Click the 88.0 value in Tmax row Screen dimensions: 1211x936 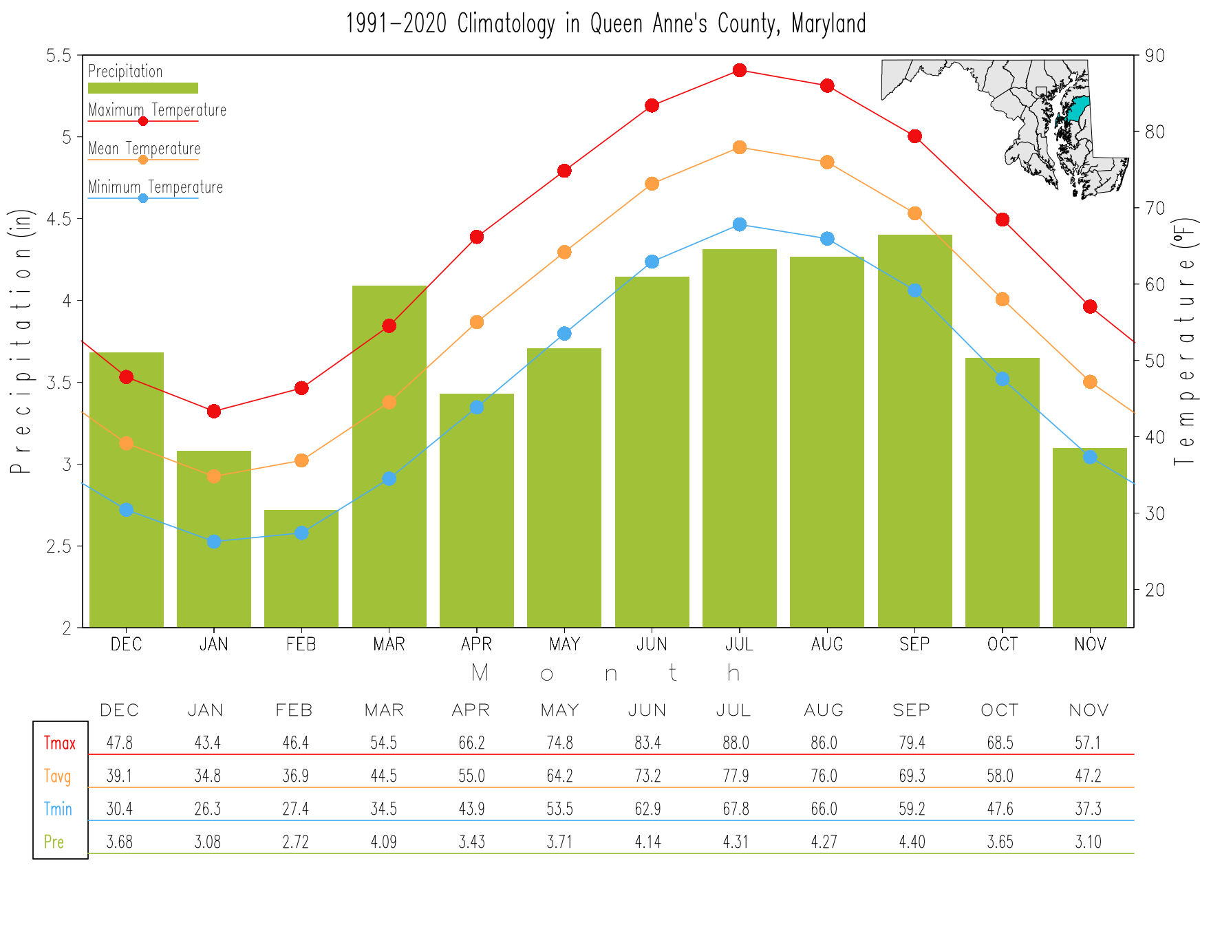pyautogui.click(x=736, y=743)
